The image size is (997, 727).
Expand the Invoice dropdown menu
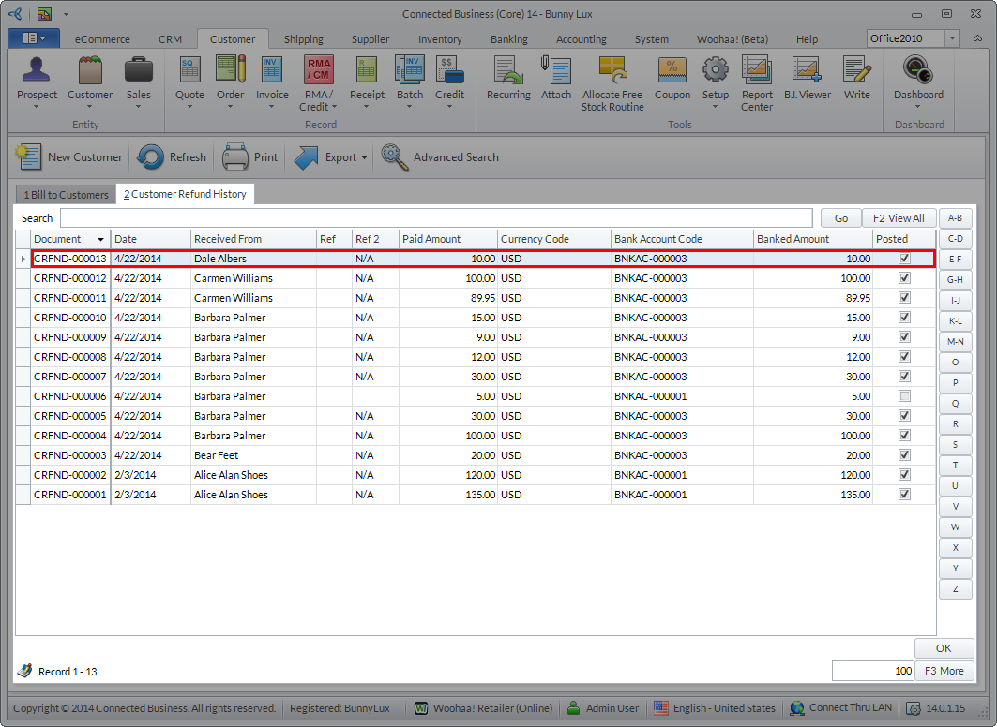(x=273, y=106)
